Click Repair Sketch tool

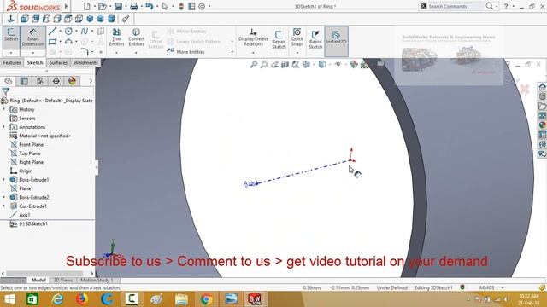(x=279, y=39)
